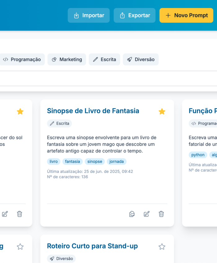Delete the prompt on the leftmost card

point(20,214)
